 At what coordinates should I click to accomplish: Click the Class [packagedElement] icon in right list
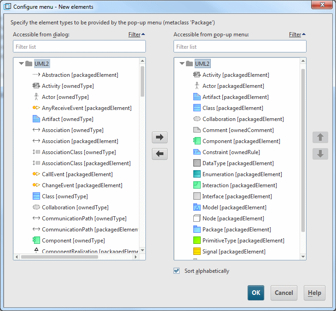click(x=197, y=108)
